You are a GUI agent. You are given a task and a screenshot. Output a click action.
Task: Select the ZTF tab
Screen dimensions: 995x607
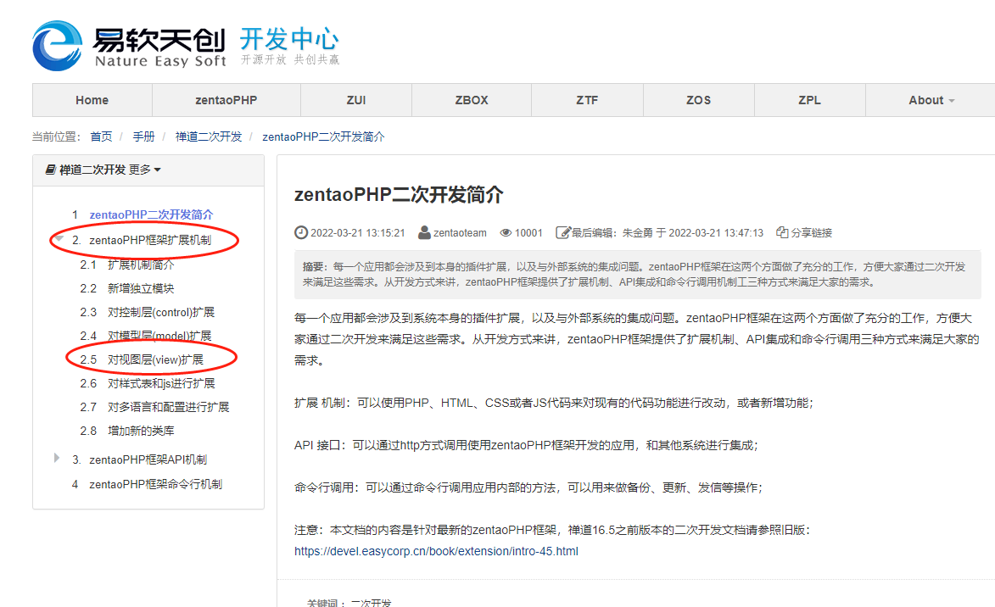point(587,100)
